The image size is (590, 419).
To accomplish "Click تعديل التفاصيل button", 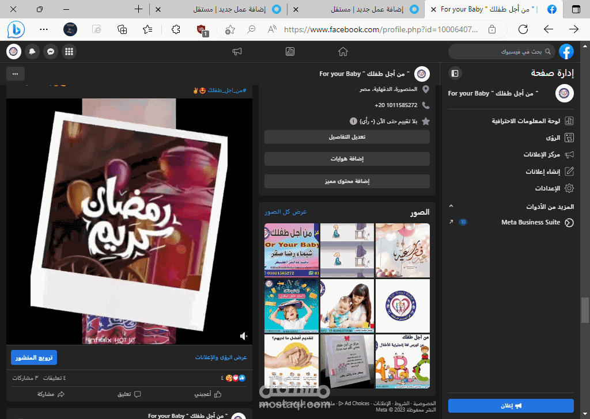I will point(347,137).
